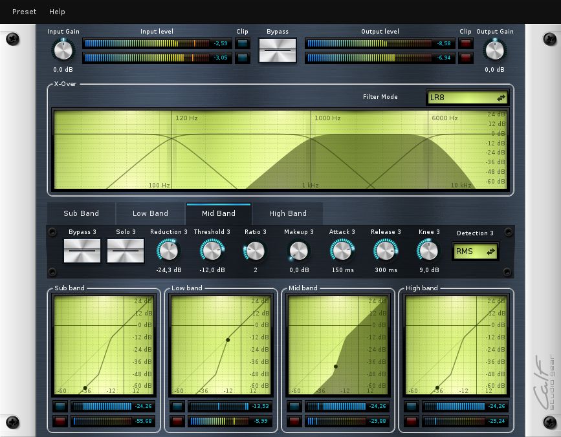Toggle the Bypass 3 switch
561x437 pixels.
coord(82,250)
